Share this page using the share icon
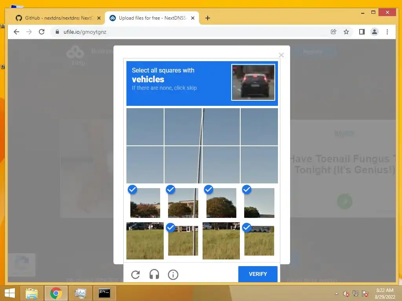402x301 pixels. coord(334,32)
